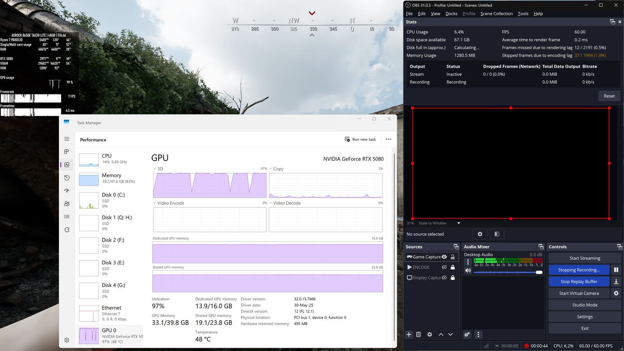Open Processes page icon in Task Manager sidebar
Viewport: 624px width, 351px height.
click(67, 152)
